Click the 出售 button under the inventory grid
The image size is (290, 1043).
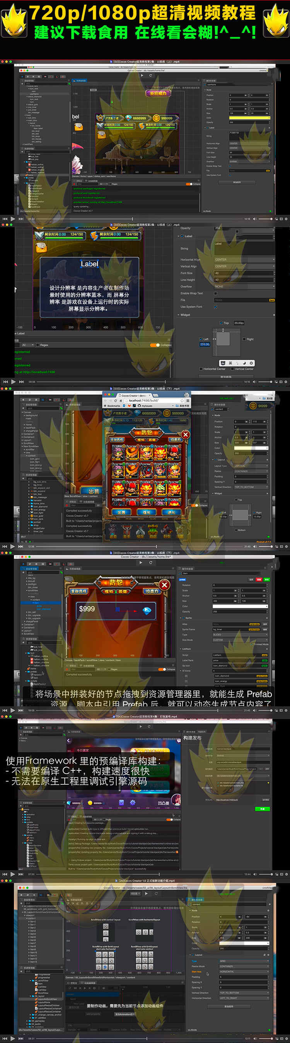click(121, 512)
